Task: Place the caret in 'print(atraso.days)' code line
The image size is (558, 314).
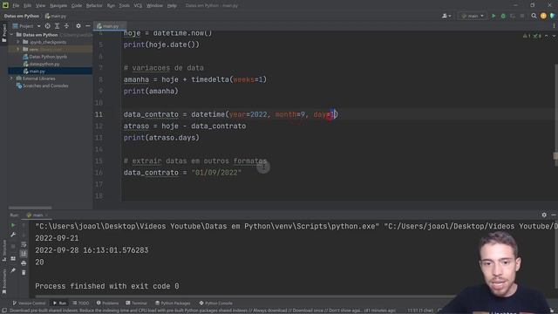Action: click(x=161, y=138)
